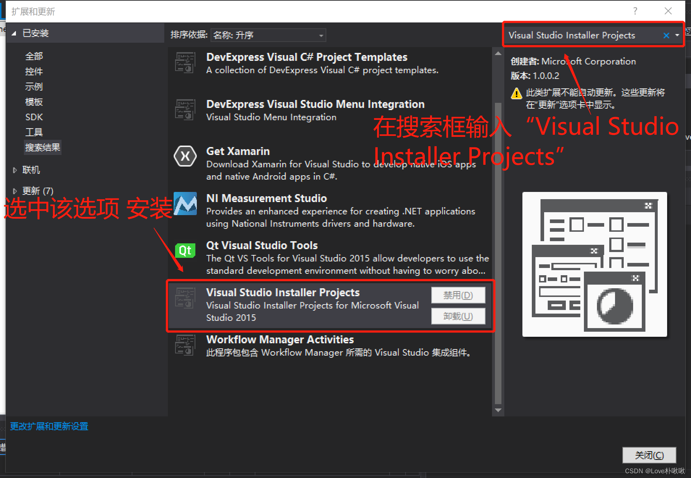The image size is (691, 478).
Task: Collapse the 已安装 tree section
Action: coord(14,33)
